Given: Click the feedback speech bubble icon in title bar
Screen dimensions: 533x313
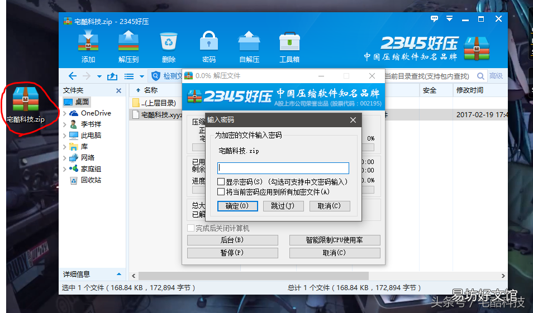Looking at the screenshot, I should click(x=435, y=18).
